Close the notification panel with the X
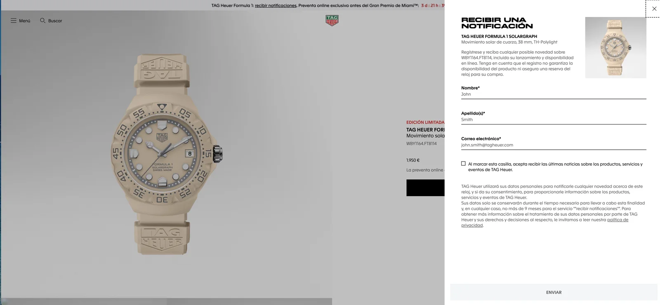Image resolution: width=660 pixels, height=305 pixels. [x=654, y=9]
